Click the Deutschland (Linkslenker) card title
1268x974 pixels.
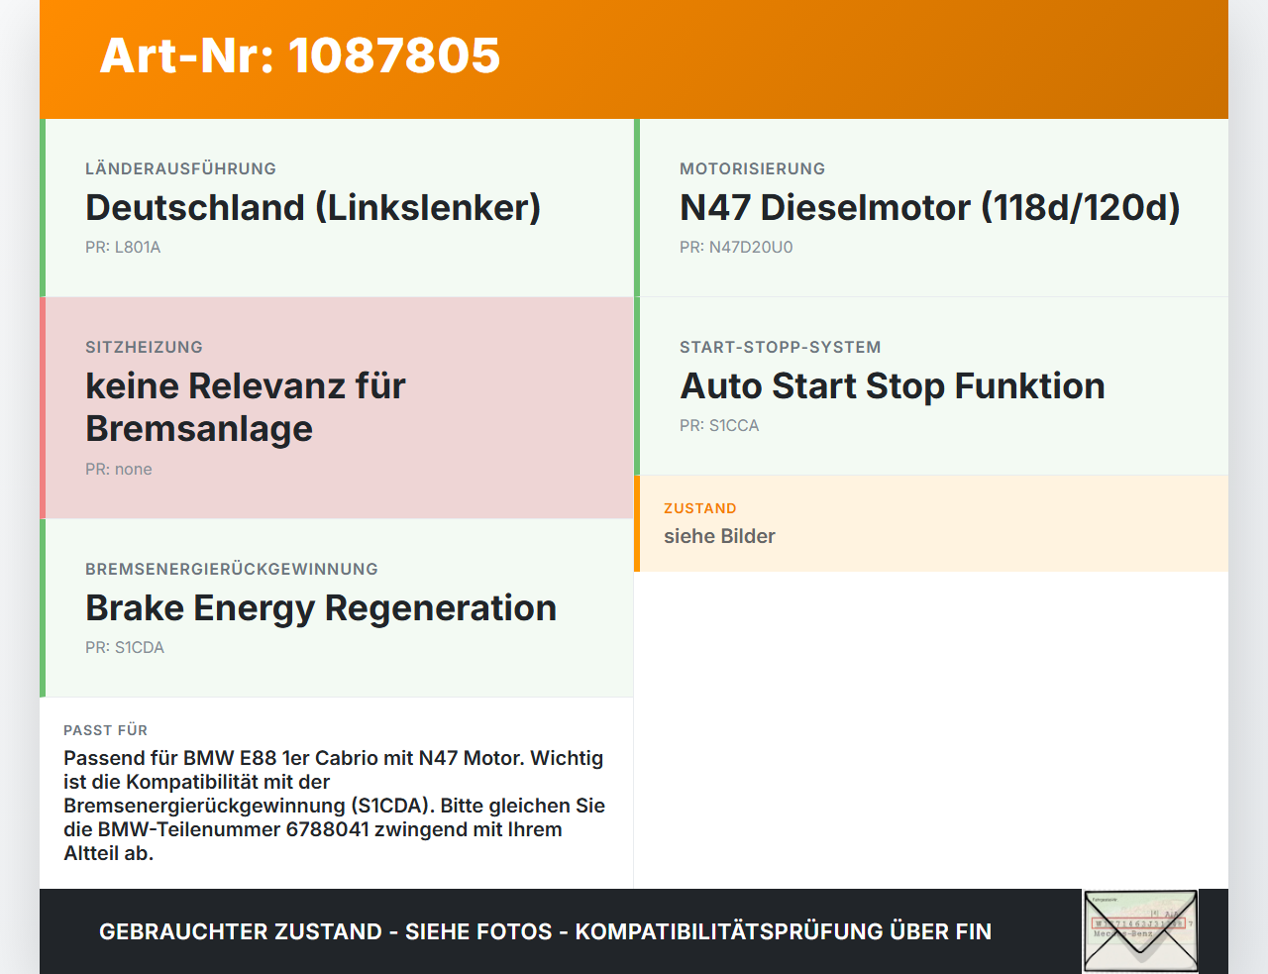313,207
